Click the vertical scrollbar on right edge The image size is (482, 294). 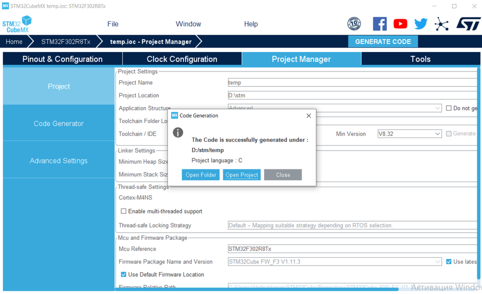pyautogui.click(x=478, y=174)
